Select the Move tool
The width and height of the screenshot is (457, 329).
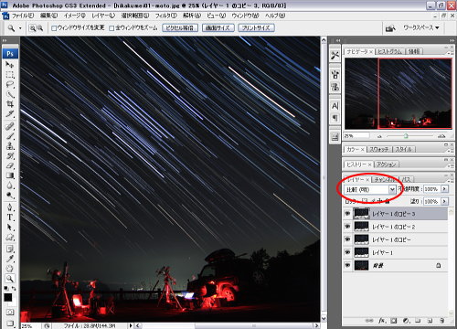(10, 65)
